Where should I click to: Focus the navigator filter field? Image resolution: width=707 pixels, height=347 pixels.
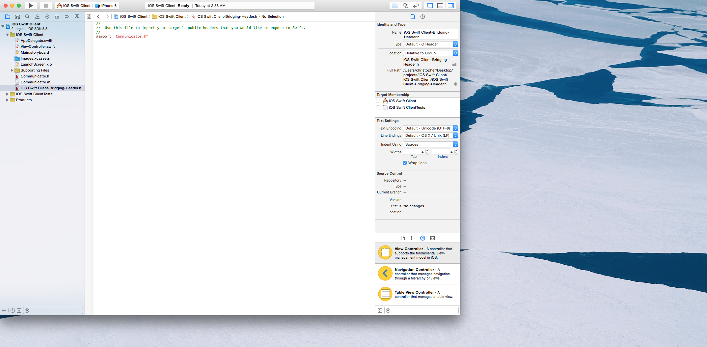point(53,310)
